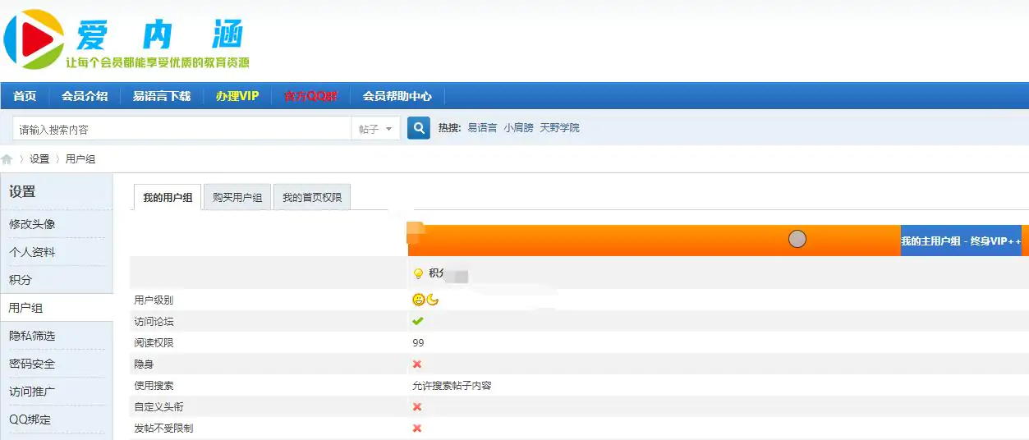Click 允许搜索帖子内容 value text

coord(452,385)
